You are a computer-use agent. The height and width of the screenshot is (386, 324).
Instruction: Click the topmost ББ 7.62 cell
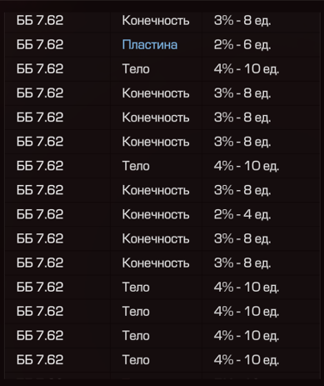(x=40, y=21)
